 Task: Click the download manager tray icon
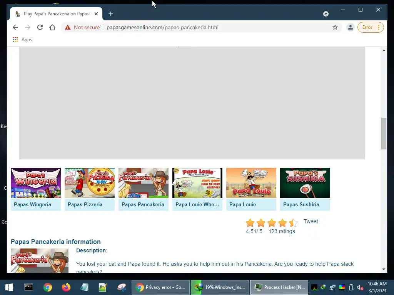[x=323, y=287]
